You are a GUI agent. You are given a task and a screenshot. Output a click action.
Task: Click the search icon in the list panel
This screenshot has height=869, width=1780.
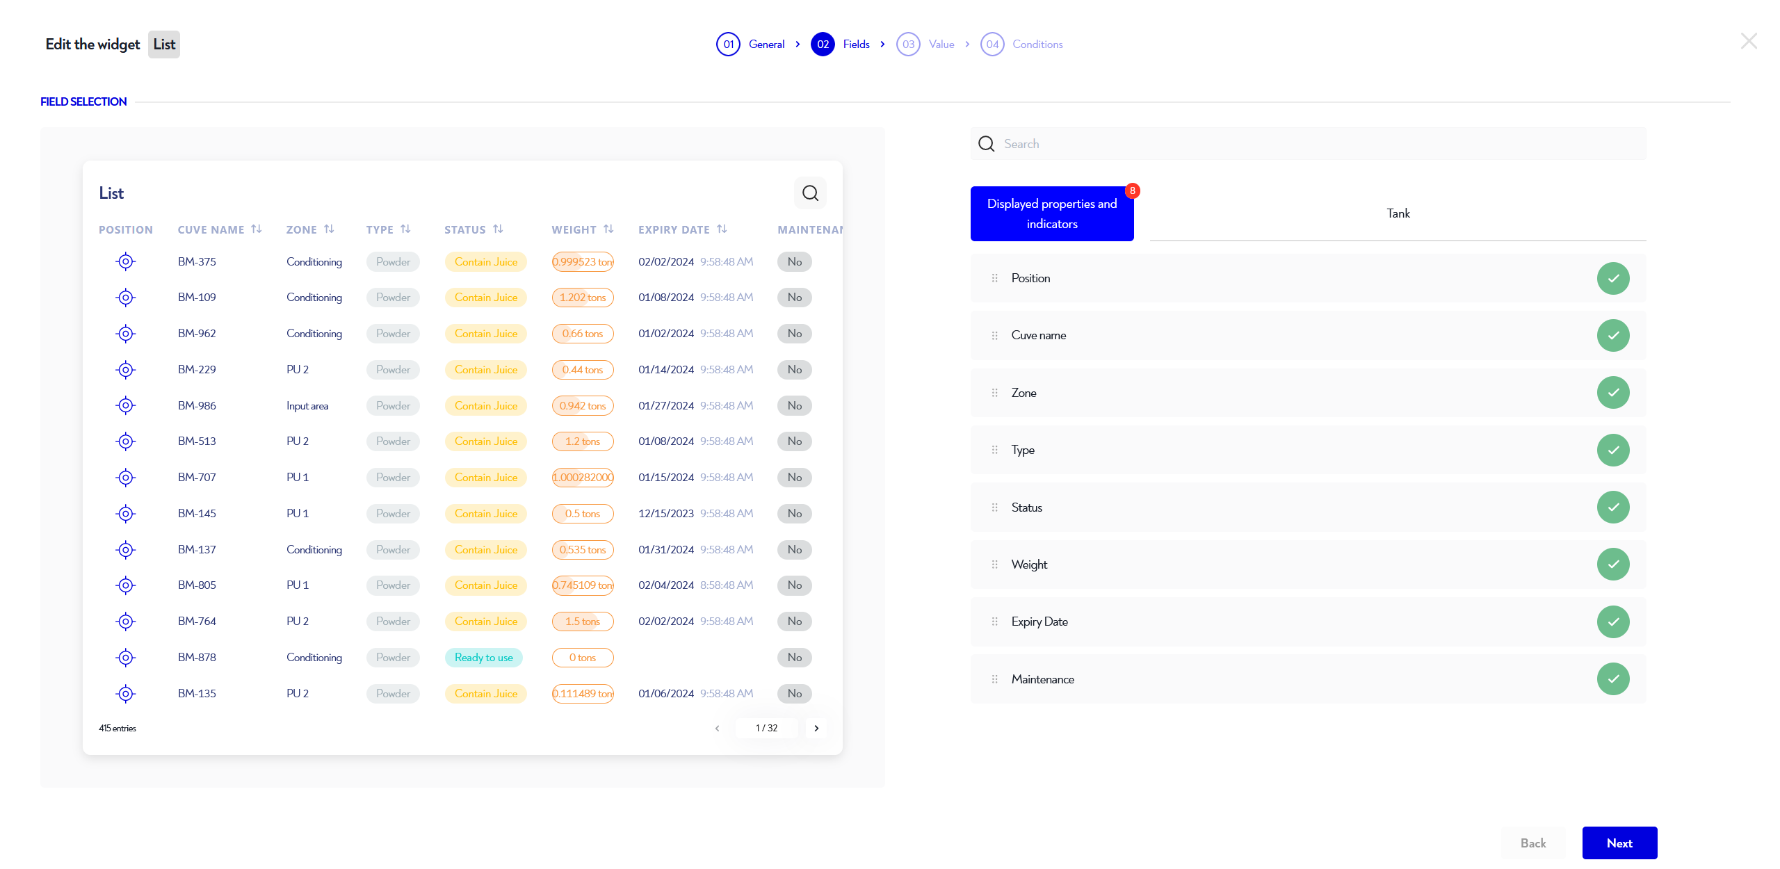(811, 193)
